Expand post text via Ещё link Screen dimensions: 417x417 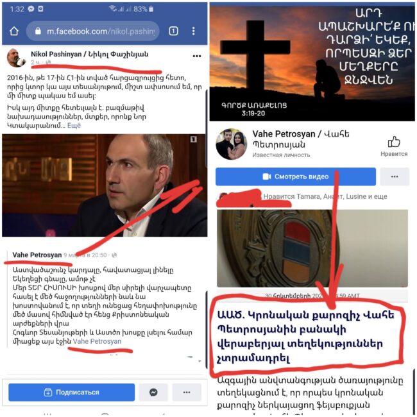(x=74, y=126)
